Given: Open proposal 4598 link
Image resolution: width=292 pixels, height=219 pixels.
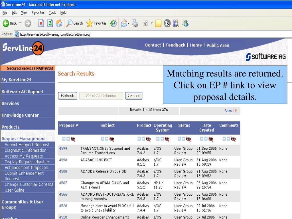Looking at the screenshot, I should click(63, 160).
